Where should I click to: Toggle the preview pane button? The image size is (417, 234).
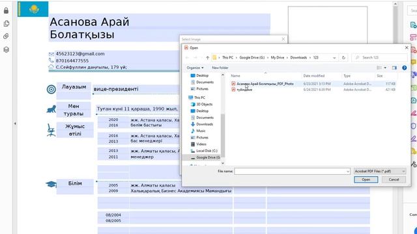pyautogui.click(x=394, y=68)
